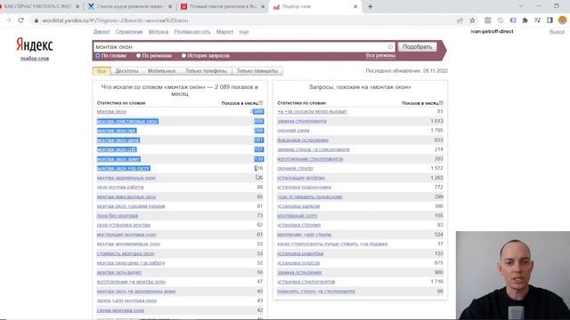Open 'установка откосов' similar query
The image size is (570, 320).
298,263
